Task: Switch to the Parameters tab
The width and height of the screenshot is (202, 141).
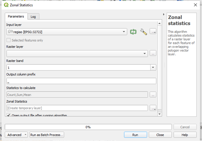Action: (x=16, y=16)
